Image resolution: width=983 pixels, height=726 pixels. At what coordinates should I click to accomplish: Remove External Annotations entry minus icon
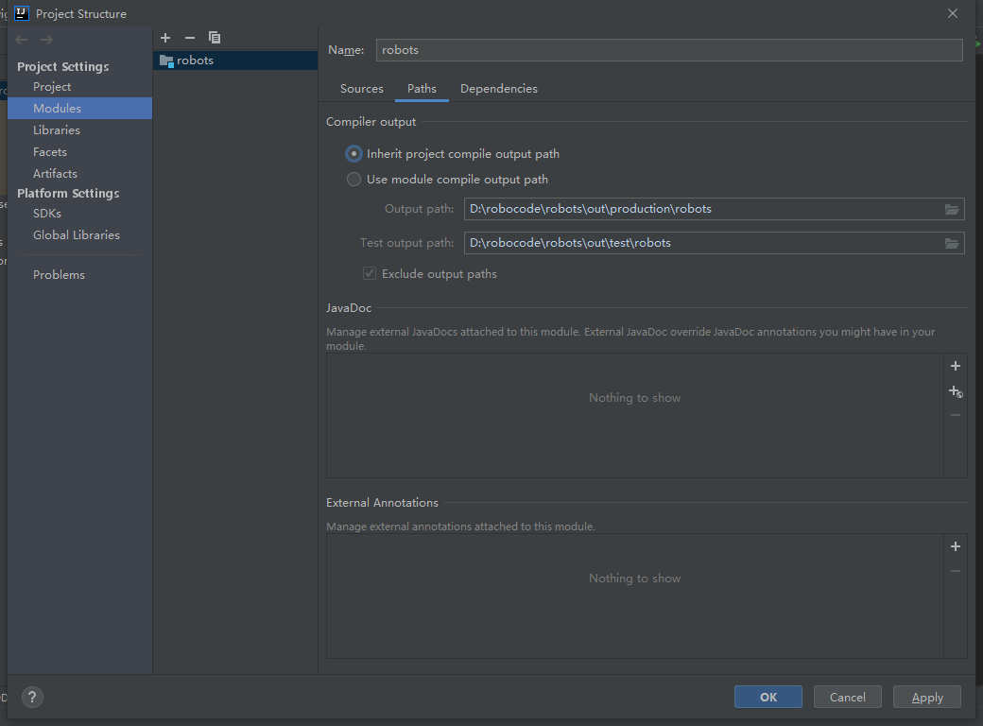(x=956, y=571)
